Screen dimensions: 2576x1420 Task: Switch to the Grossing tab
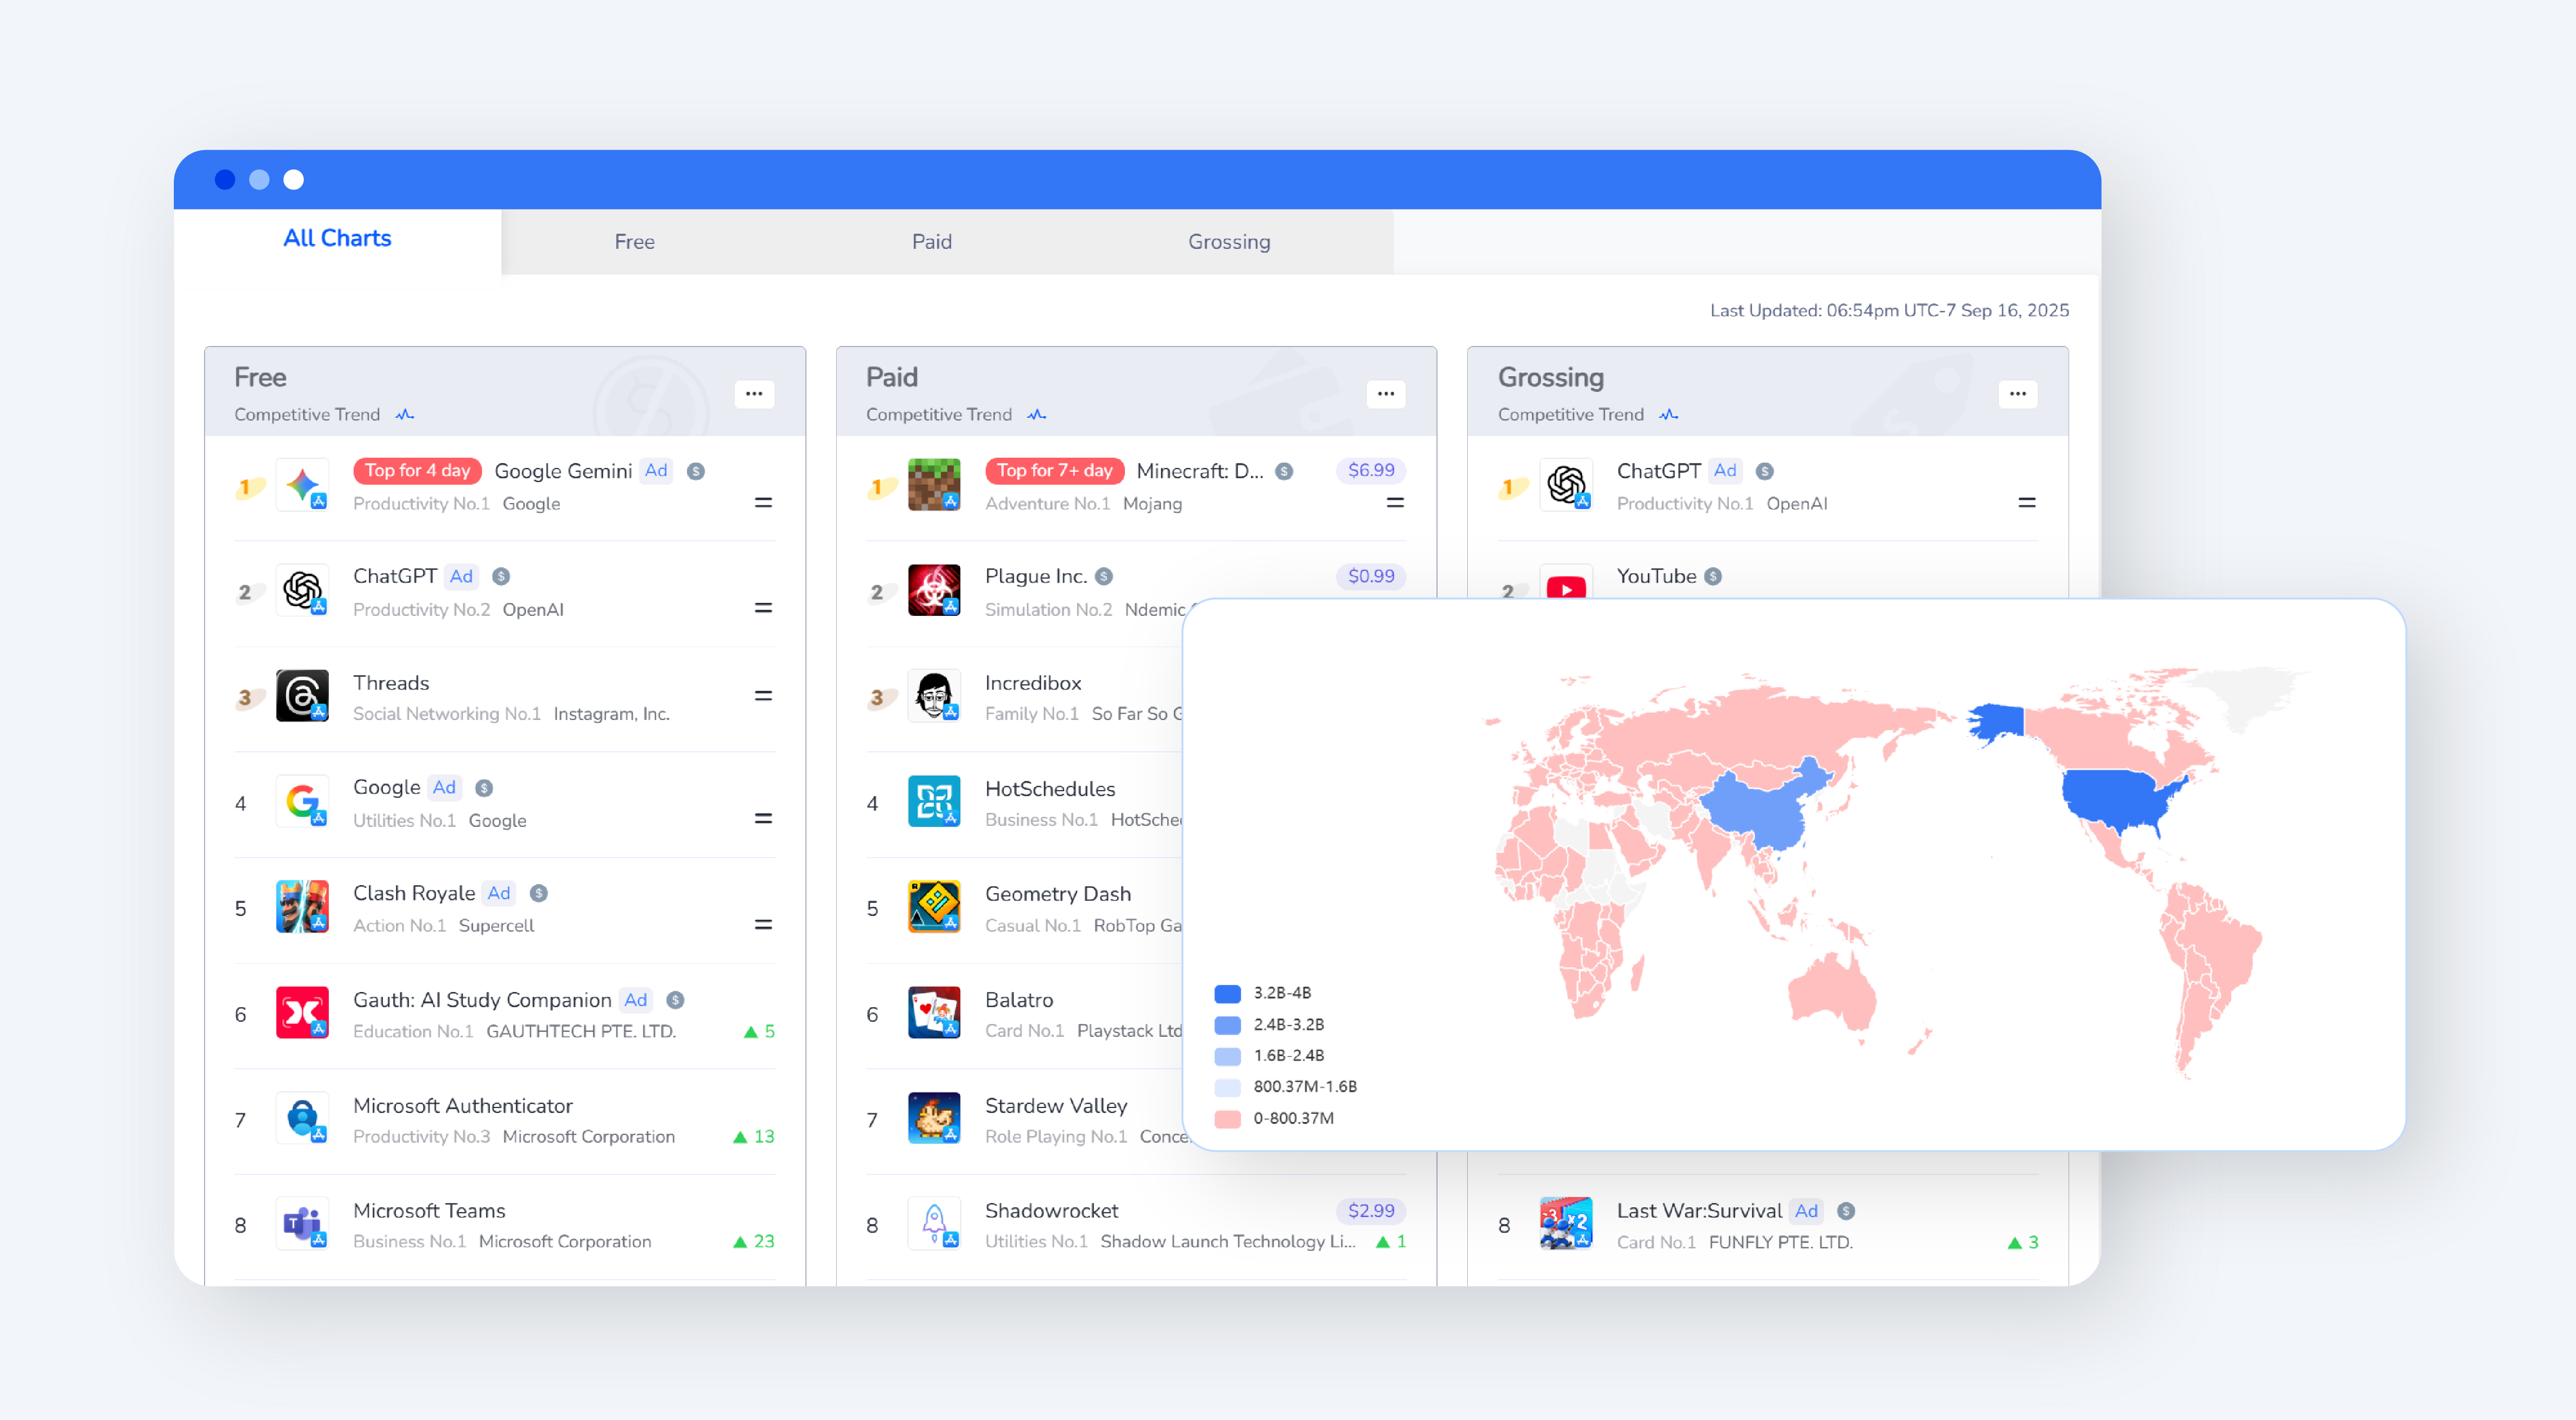pos(1228,242)
